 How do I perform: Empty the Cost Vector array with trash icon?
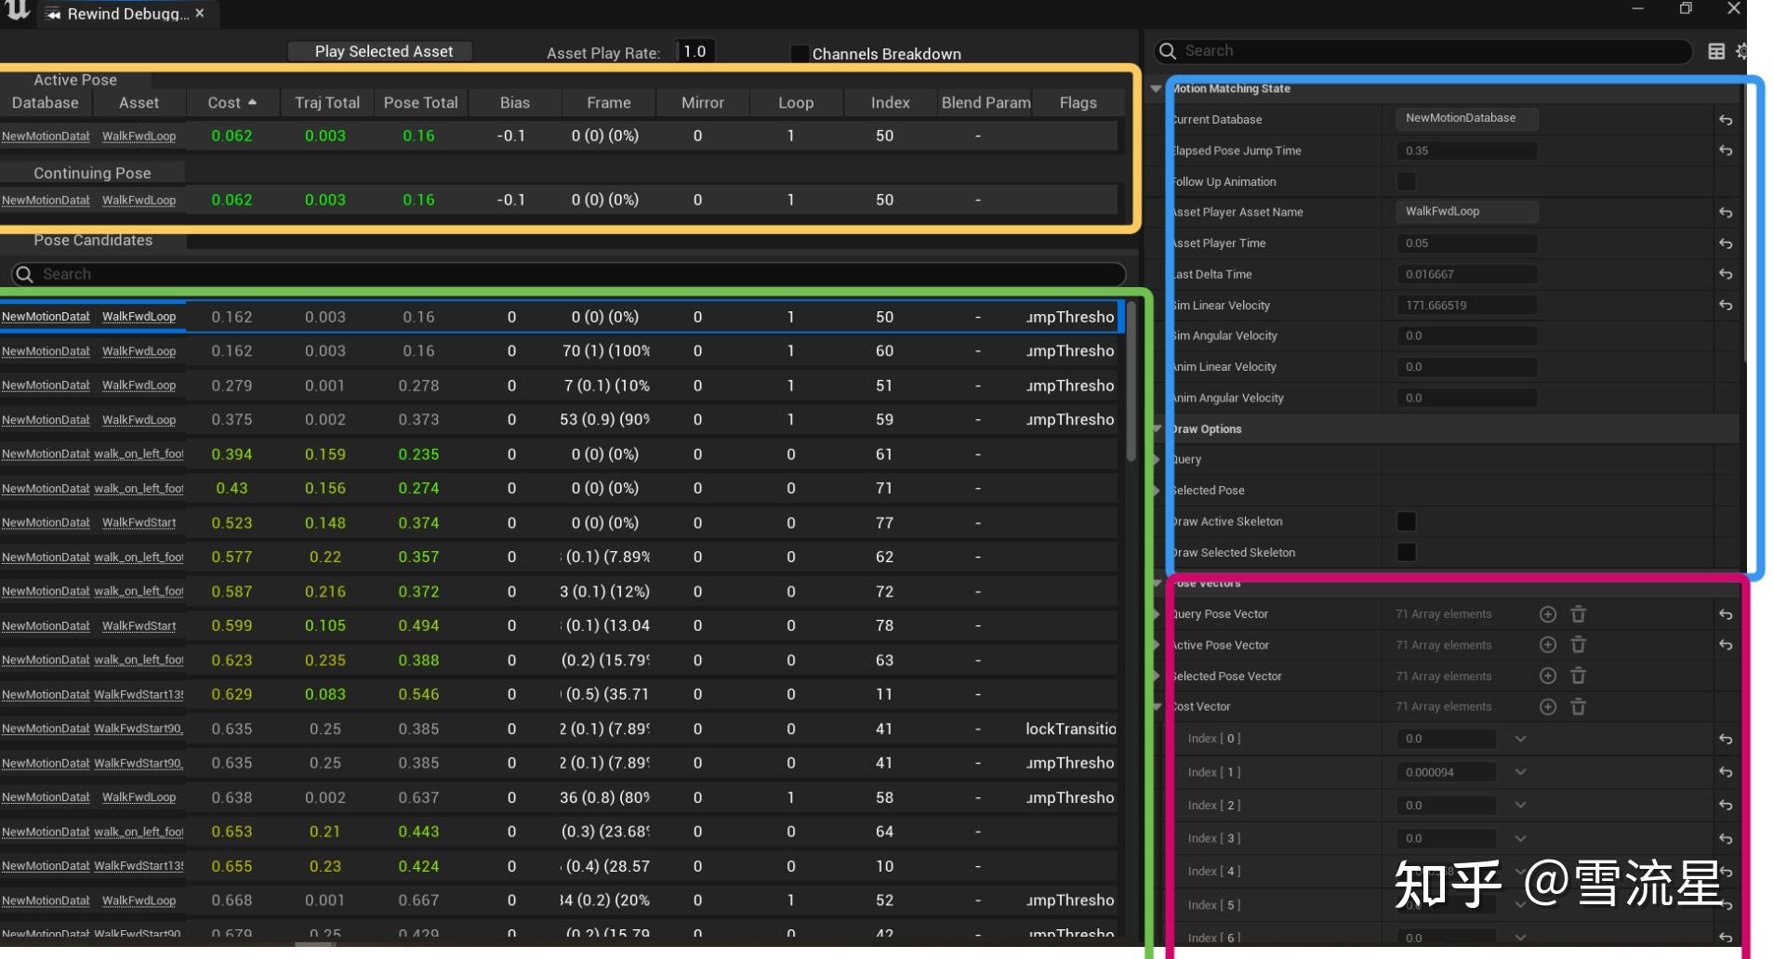point(1578,706)
